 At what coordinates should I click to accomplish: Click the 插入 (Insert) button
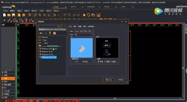coord(109,80)
